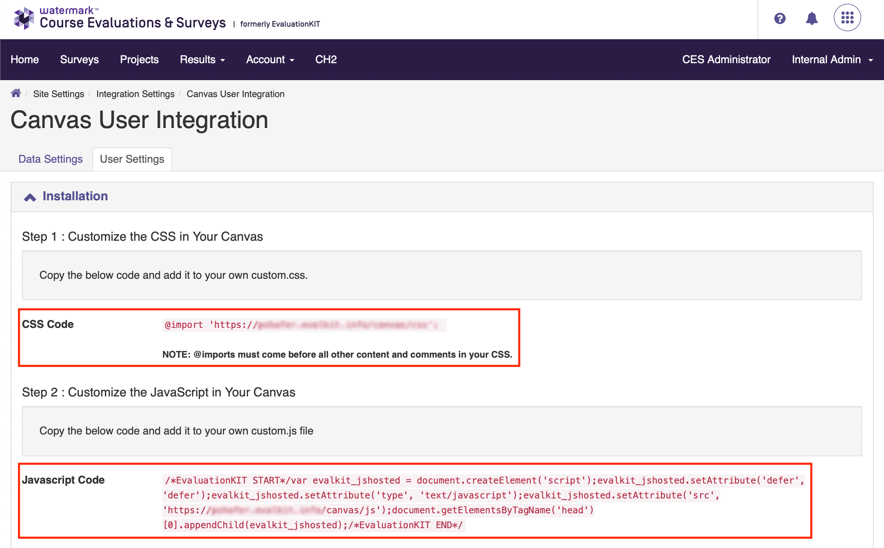Select CES Administrator in the navbar
The height and width of the screenshot is (548, 884).
pos(726,59)
